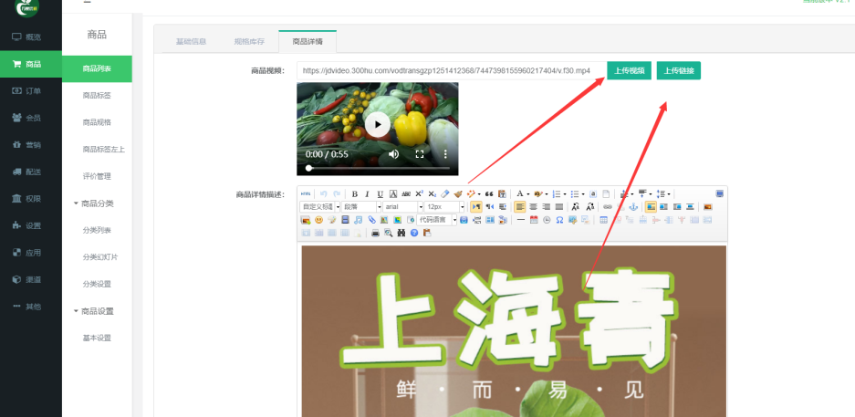Insert horizontal rule line icon
The image size is (855, 417).
click(521, 220)
